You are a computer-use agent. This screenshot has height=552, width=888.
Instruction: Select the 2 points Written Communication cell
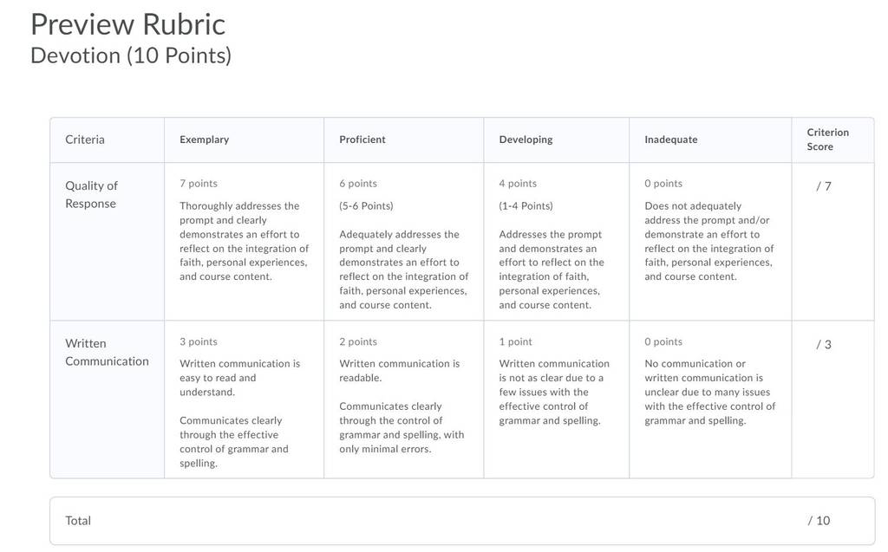(404, 399)
